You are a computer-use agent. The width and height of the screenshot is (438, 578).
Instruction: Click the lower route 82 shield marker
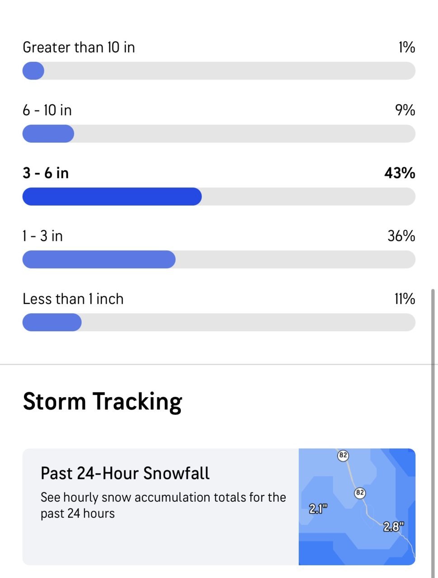360,493
